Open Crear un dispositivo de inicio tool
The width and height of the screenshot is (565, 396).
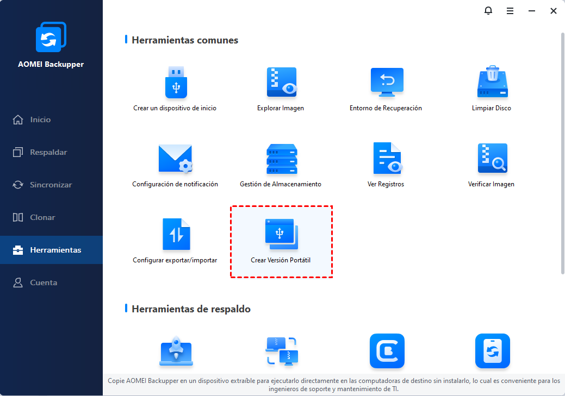(x=175, y=89)
